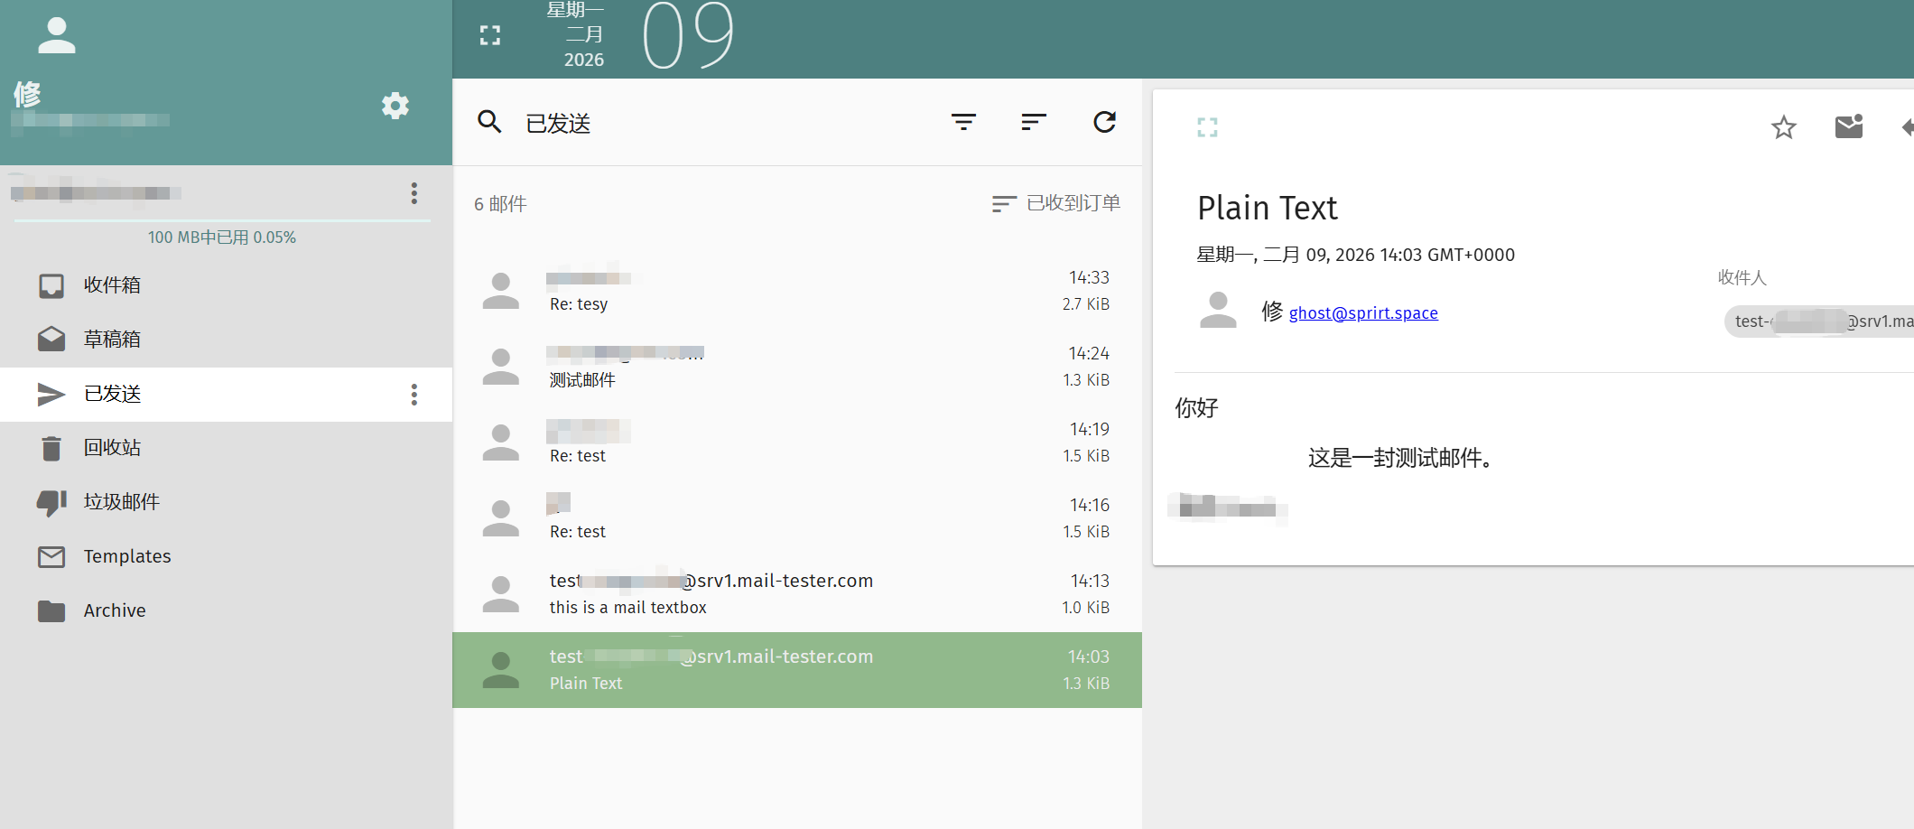1914x829 pixels.
Task: Open the 回收站 trash folder
Action: (x=112, y=448)
